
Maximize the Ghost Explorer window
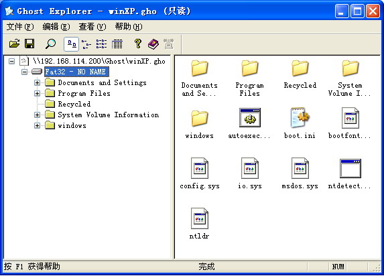357,11
